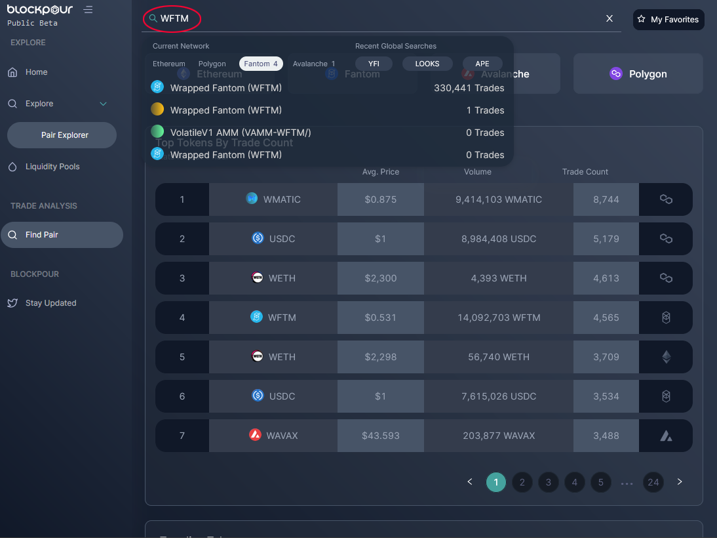The height and width of the screenshot is (538, 717).
Task: Click the Find Pair magnifier icon
Action: tap(13, 235)
